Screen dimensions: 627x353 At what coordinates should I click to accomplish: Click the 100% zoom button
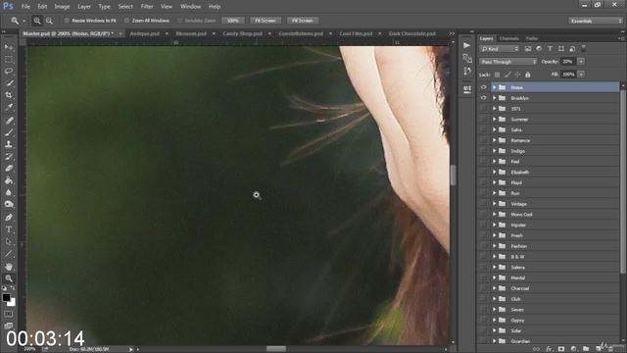[233, 21]
